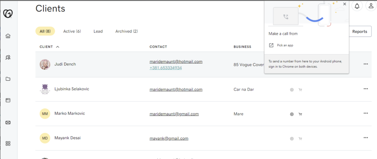
Task: Open the apps grid icon in sidebar
Action: click(8, 144)
